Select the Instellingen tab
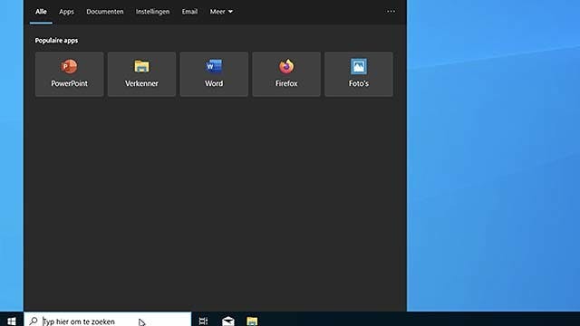This screenshot has width=580, height=326. 153,12
